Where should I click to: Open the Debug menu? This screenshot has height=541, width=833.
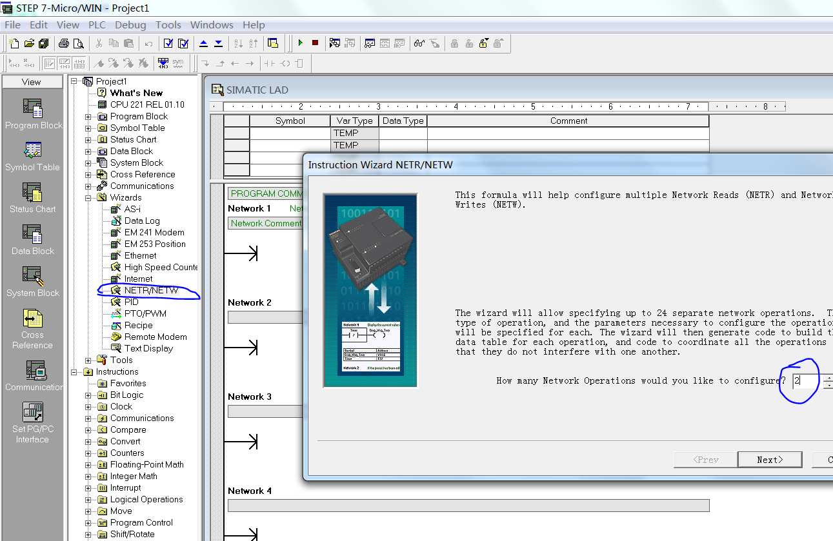[130, 25]
